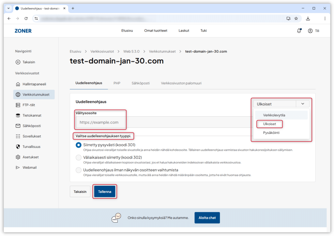This screenshot has width=334, height=236.
Task: Click the notification bell icon
Action: [299, 31]
